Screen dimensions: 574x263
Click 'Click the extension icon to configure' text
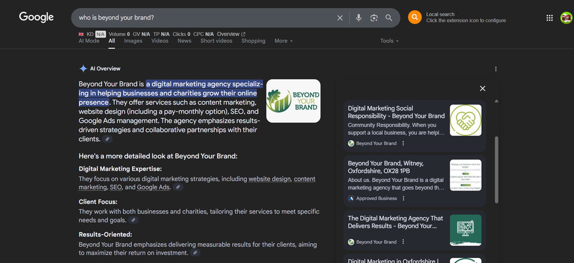point(466,21)
